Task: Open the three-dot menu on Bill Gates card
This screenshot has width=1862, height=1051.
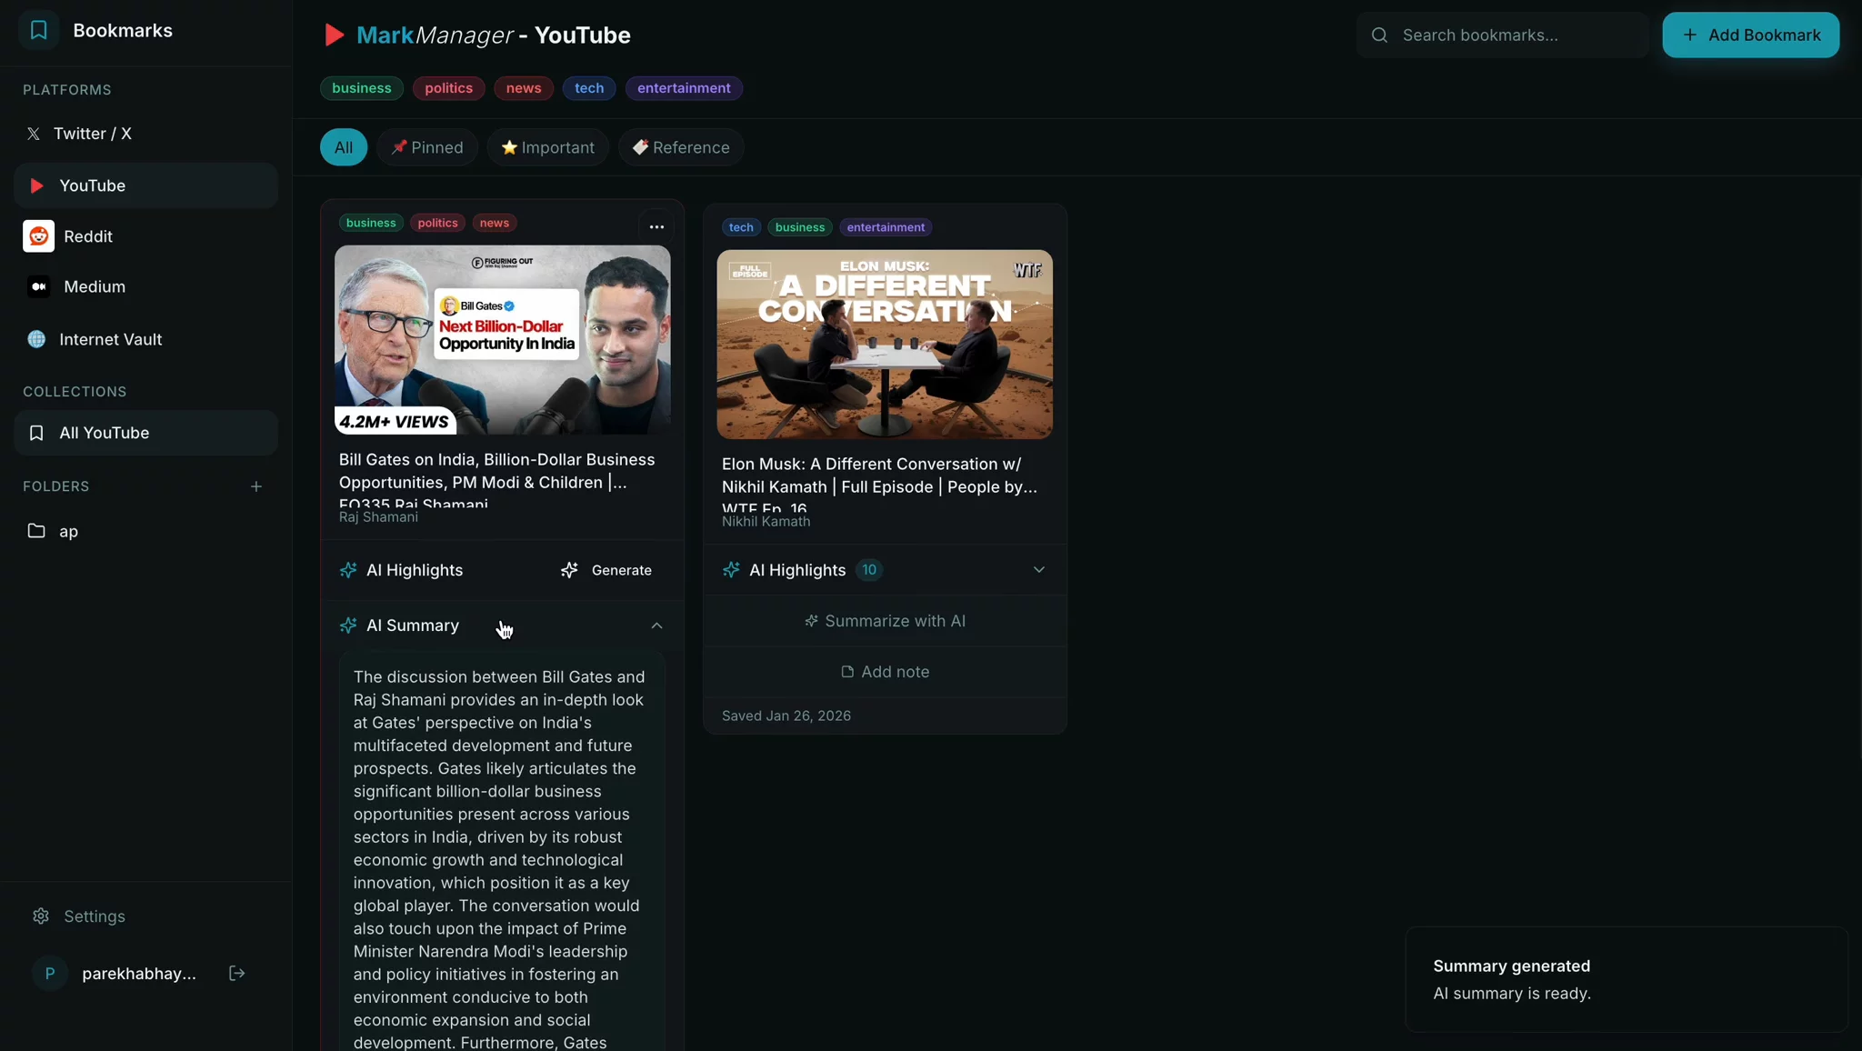Action: coord(656,227)
